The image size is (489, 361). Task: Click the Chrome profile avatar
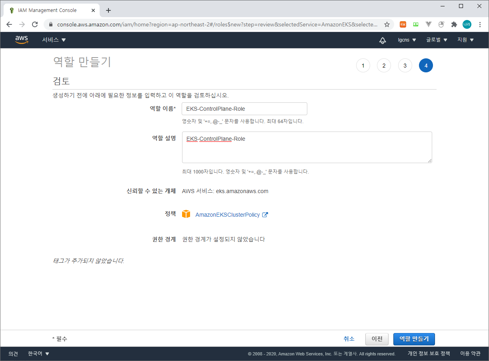467,24
